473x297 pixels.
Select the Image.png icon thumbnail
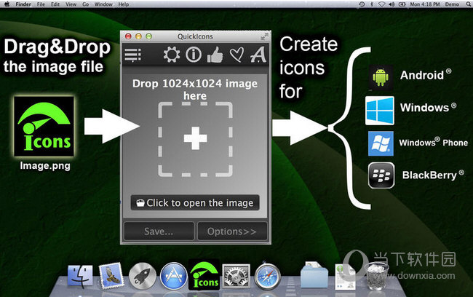tap(44, 127)
